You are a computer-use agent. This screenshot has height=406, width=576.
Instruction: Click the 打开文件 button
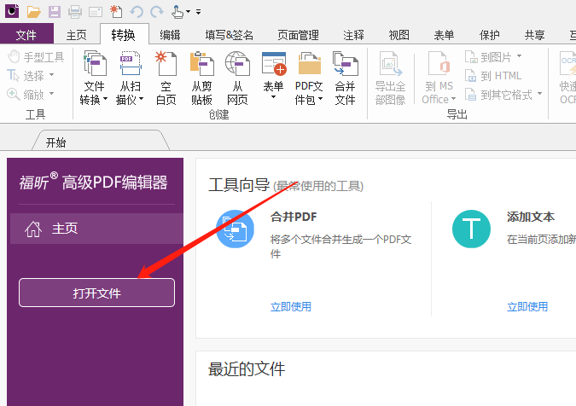tap(96, 293)
